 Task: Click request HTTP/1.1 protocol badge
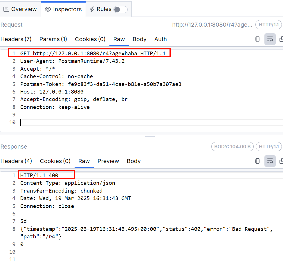[x=268, y=25]
